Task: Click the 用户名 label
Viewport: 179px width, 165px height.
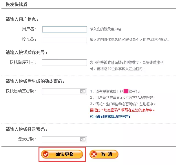Action: pyautogui.click(x=29, y=29)
